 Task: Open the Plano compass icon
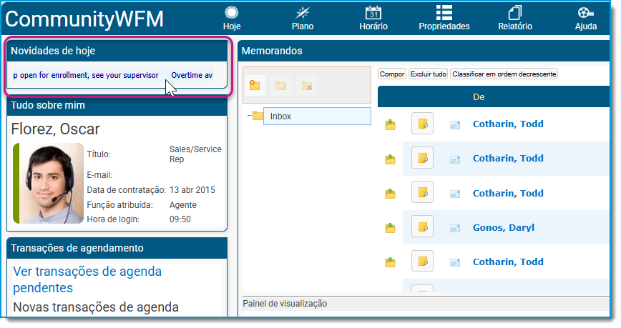pos(303,13)
